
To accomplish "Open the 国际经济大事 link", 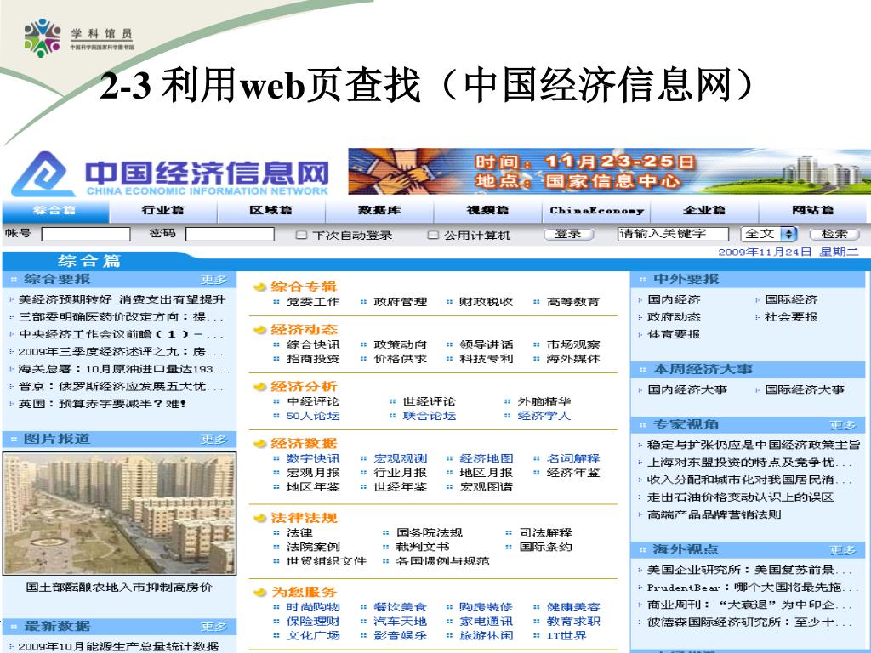I will click(x=805, y=389).
